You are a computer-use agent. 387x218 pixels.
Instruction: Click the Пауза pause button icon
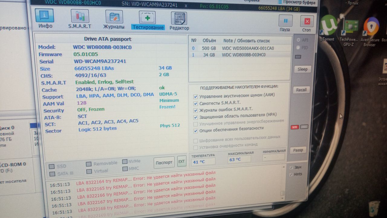click(285, 21)
